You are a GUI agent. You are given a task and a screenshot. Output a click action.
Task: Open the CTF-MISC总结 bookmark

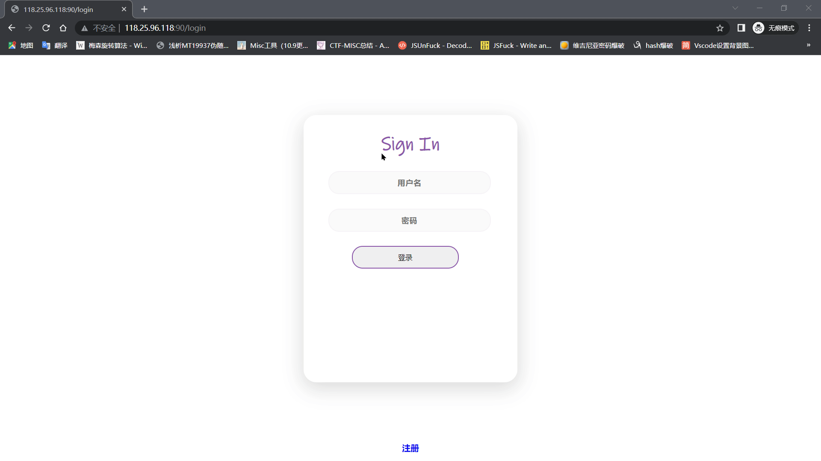(x=353, y=45)
